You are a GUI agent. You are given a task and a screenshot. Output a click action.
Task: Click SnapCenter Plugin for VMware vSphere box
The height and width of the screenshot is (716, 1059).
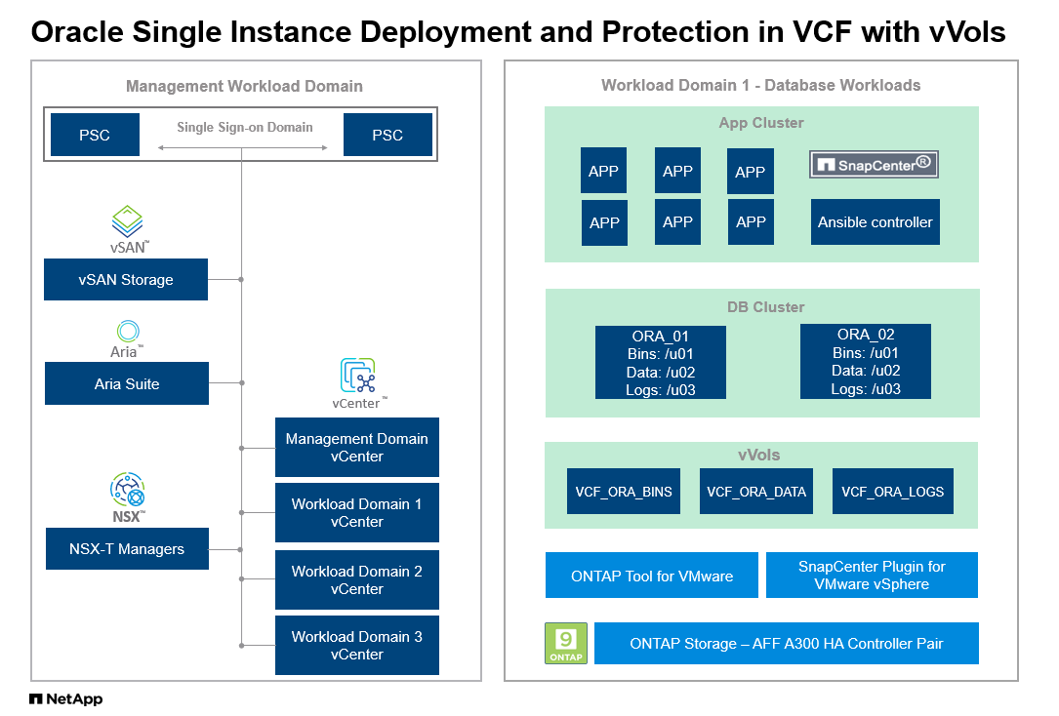pyautogui.click(x=872, y=575)
